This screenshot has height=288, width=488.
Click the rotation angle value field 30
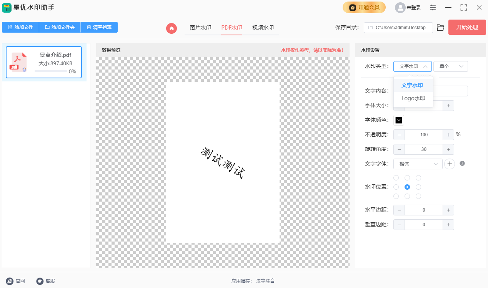point(424,149)
